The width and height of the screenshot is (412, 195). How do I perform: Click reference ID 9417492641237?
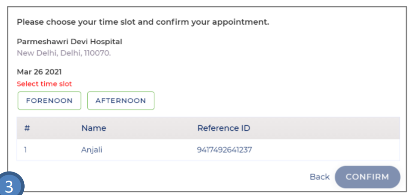click(225, 150)
